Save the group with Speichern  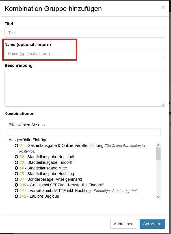tap(152, 224)
